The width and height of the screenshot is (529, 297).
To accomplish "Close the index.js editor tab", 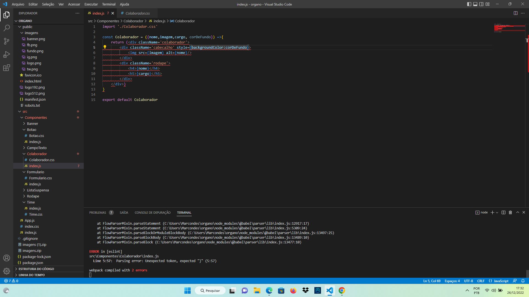I will click(x=113, y=13).
